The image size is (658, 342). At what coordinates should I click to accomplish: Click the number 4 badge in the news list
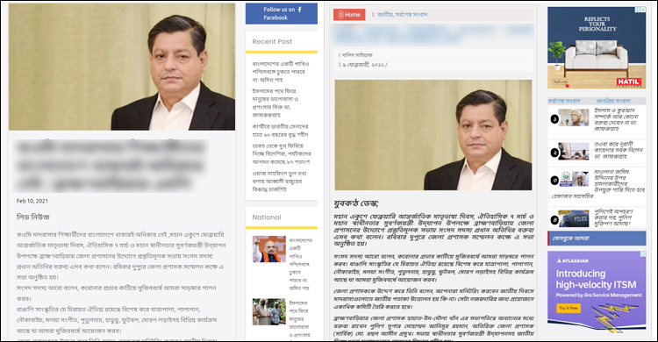(554, 220)
